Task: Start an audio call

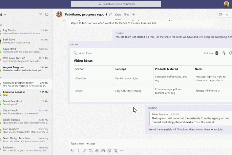Action: [x=227, y=14]
